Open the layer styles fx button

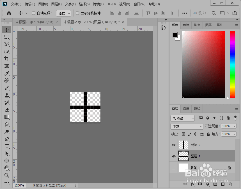click(x=192, y=184)
